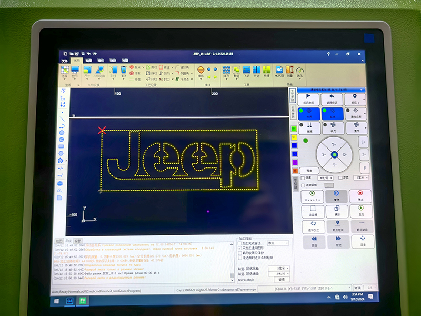Enable the step move checkbox
421x316 pixels.
click(x=340, y=178)
